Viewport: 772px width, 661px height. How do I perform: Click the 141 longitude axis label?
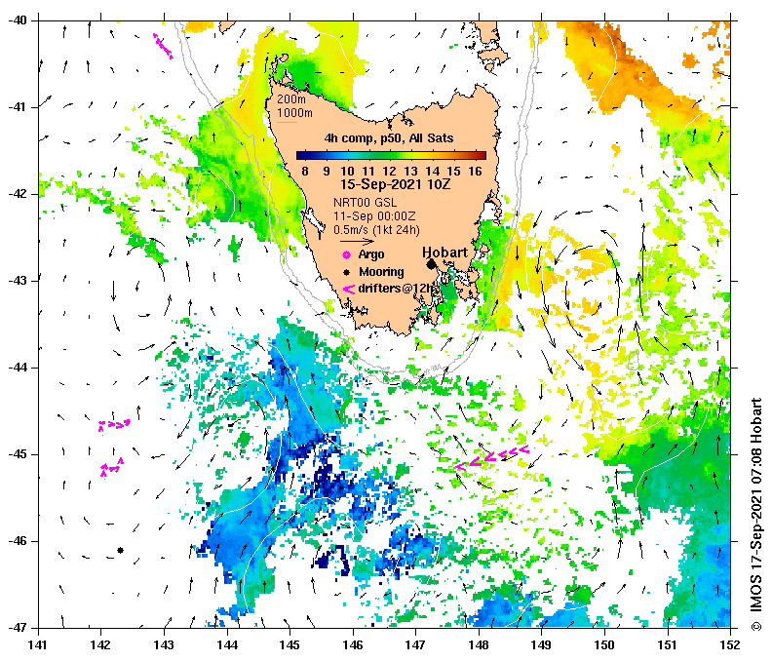point(38,644)
